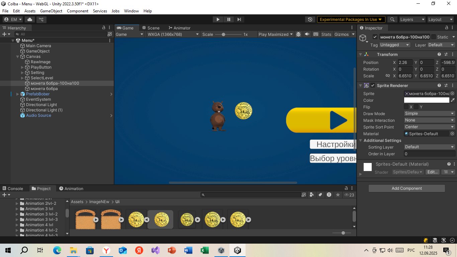457x257 pixels.
Task: Open Unity version control icon
Action: pyautogui.click(x=41, y=19)
